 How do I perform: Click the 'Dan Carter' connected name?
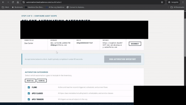(29, 43)
